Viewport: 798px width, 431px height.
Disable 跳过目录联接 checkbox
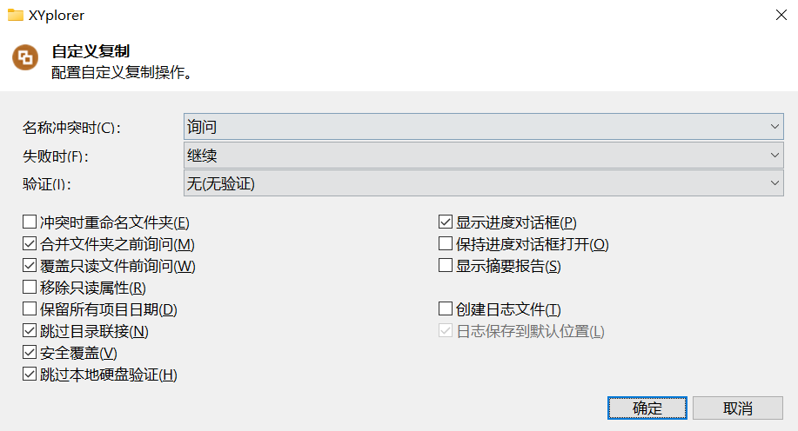[30, 331]
